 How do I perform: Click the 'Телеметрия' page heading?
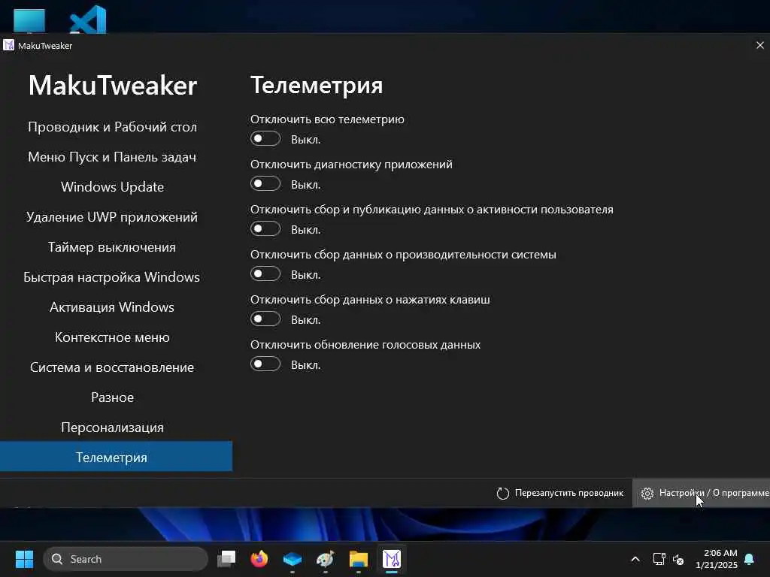click(x=317, y=86)
